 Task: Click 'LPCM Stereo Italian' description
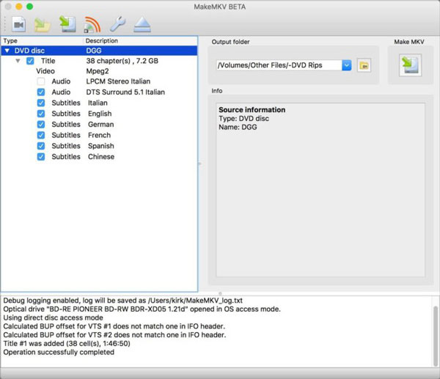coord(118,81)
